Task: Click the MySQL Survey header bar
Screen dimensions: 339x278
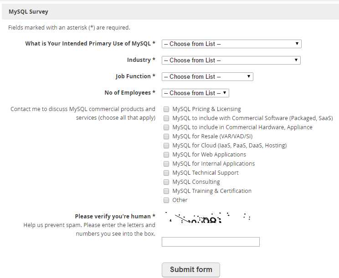Action: [170, 12]
